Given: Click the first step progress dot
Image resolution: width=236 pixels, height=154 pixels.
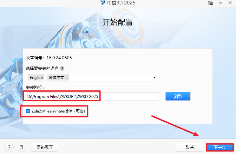Looking at the screenshot, I should [x=87, y=32].
